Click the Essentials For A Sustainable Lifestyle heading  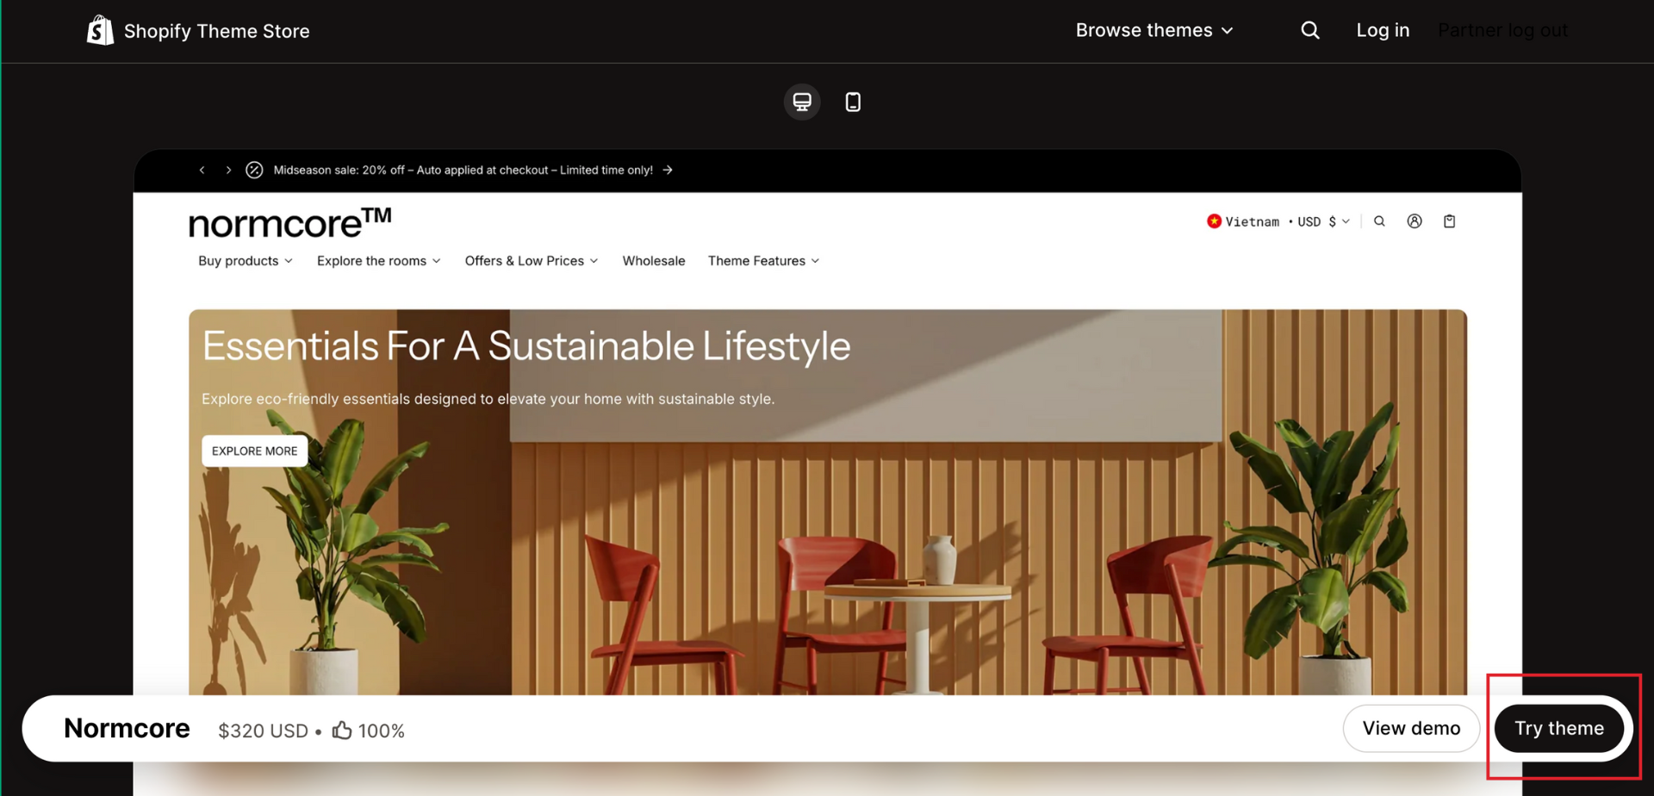click(526, 346)
